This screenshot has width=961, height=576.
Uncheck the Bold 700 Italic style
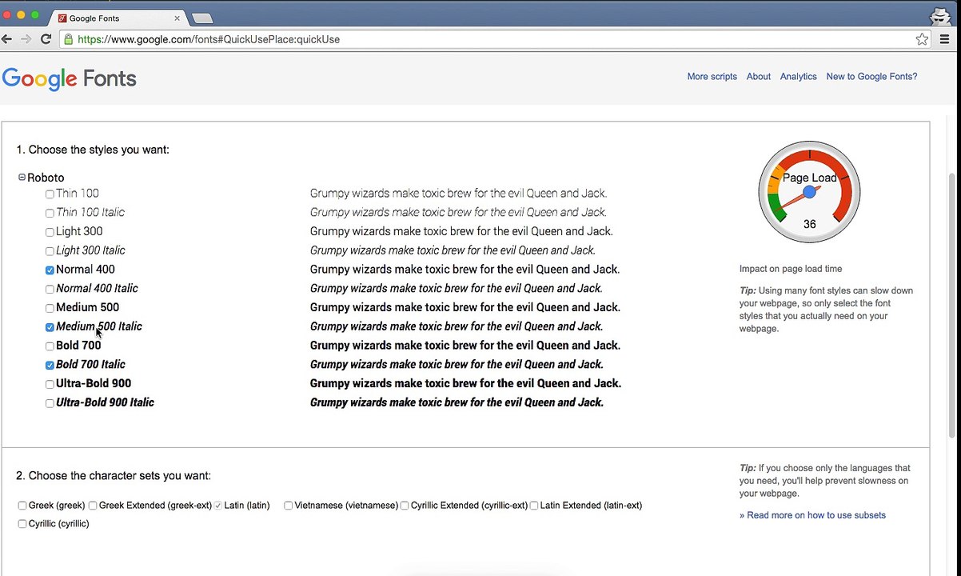pyautogui.click(x=50, y=366)
